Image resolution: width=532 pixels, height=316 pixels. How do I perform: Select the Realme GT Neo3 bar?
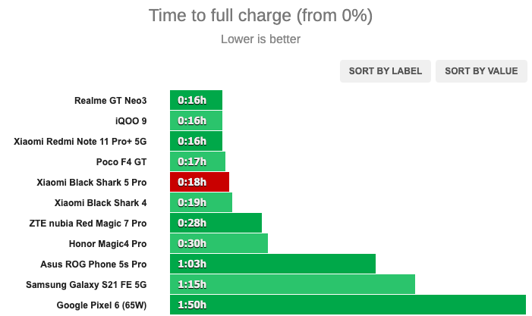point(196,100)
